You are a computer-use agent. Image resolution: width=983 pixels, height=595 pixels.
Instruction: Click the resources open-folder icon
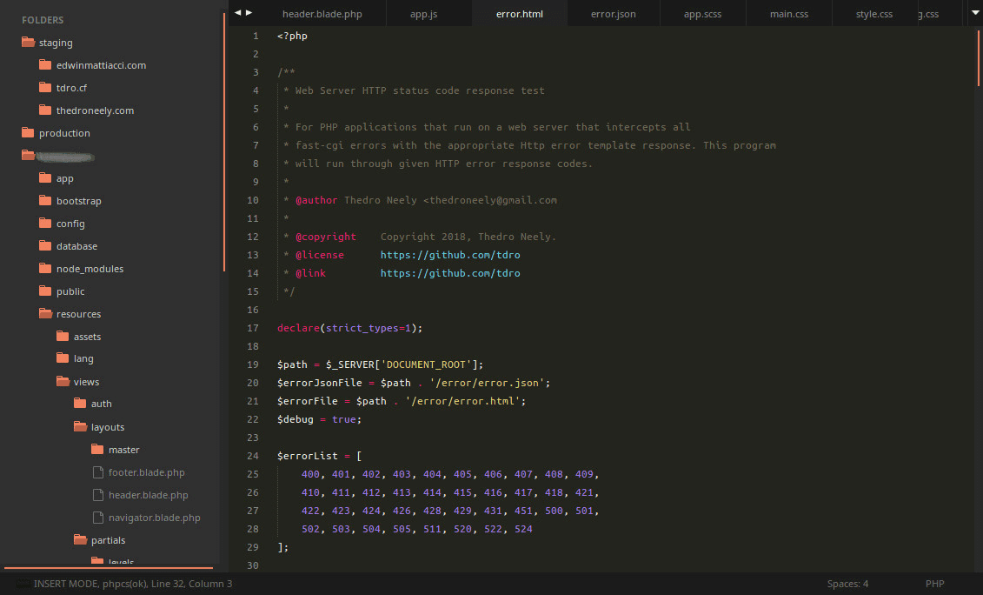coord(45,313)
